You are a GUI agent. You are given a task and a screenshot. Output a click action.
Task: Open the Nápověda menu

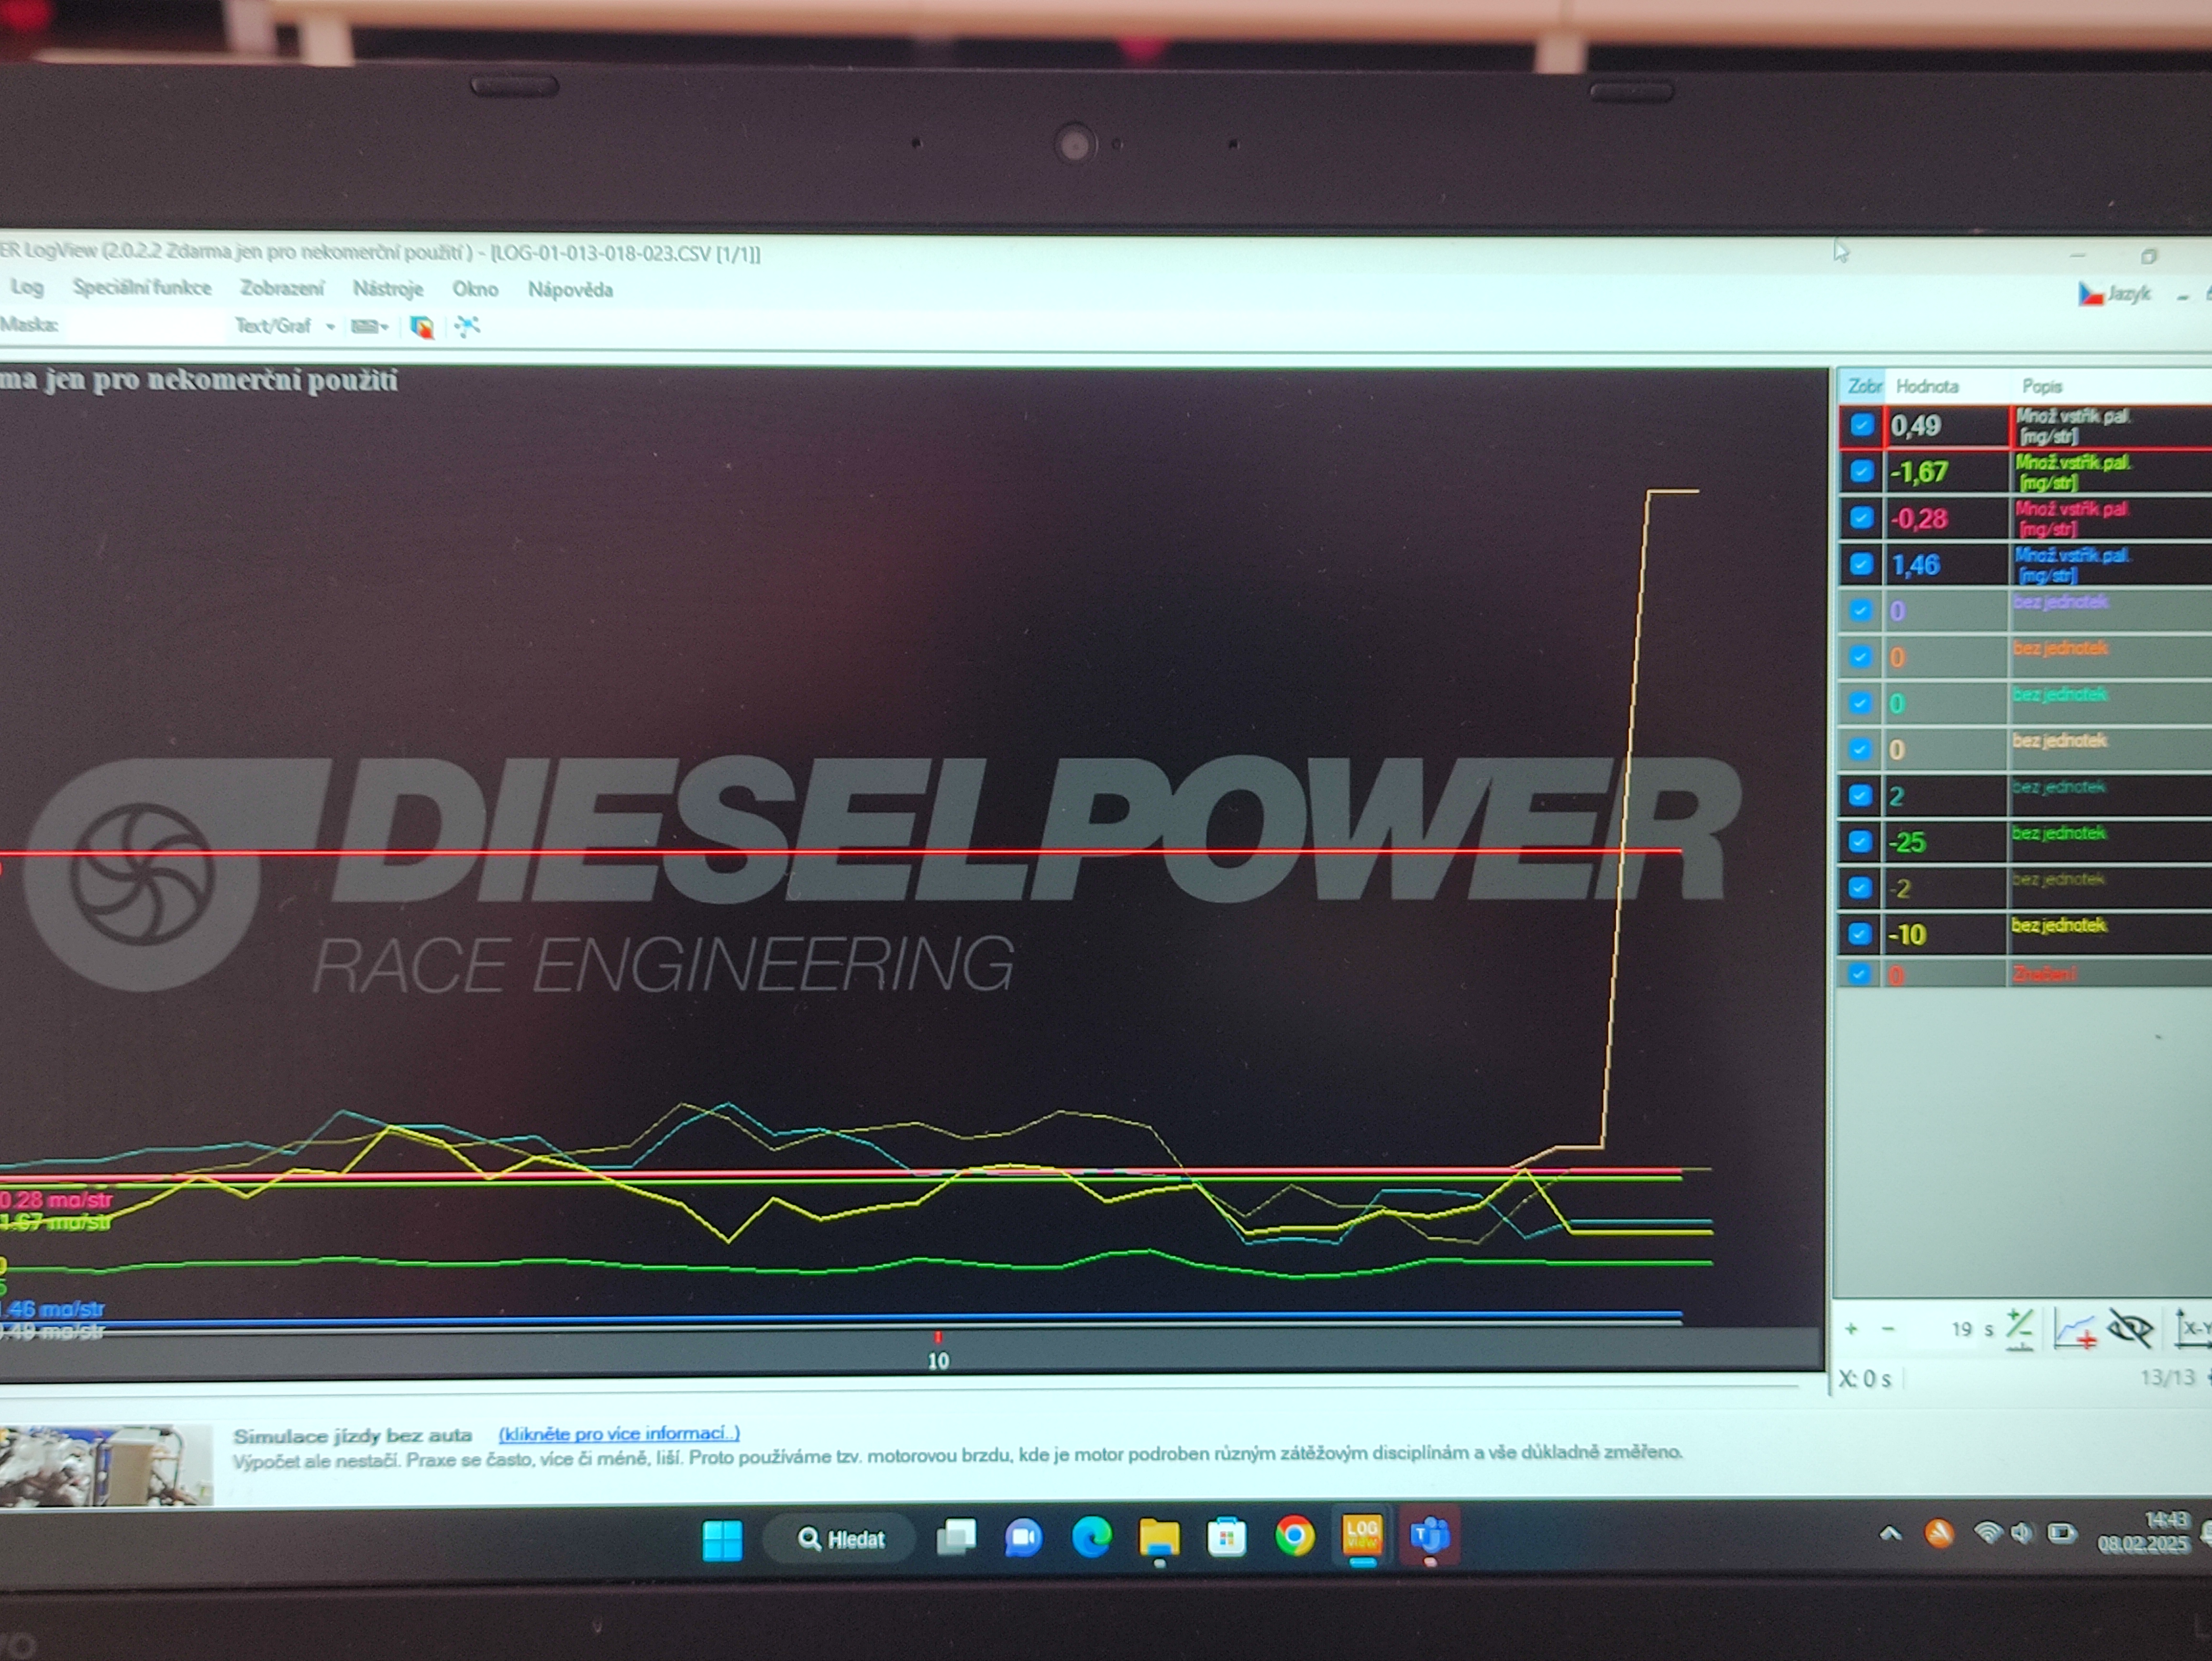point(570,290)
